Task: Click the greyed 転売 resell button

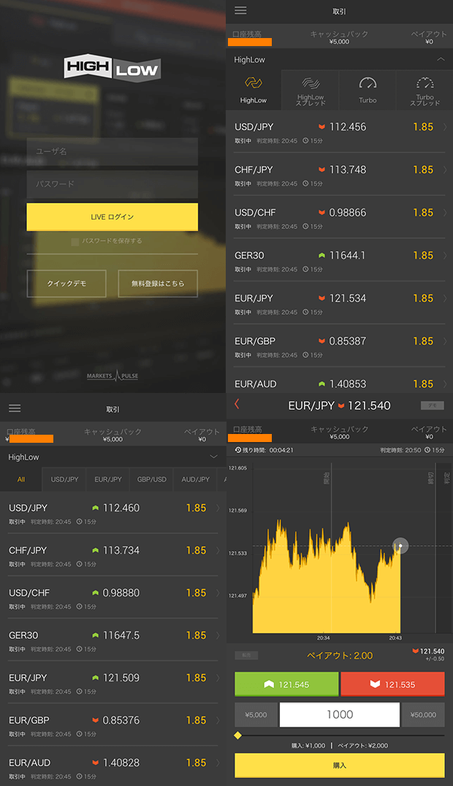Action: tap(247, 655)
